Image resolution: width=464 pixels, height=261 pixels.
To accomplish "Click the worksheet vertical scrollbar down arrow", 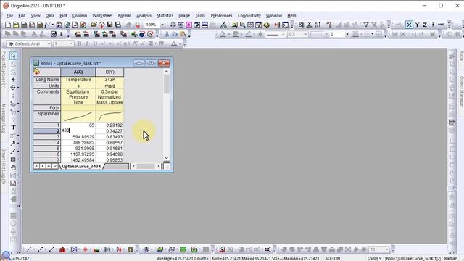I will 166,158.
